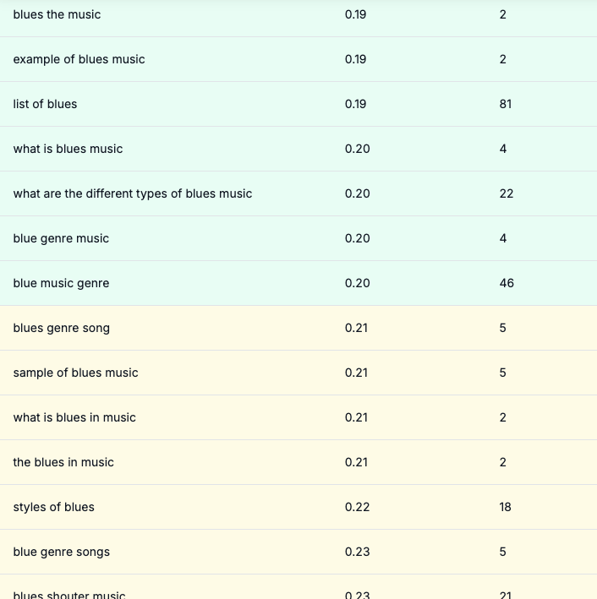Screen dimensions: 597x599
Task: Click the 'blues the music' keyword
Action: coord(57,14)
